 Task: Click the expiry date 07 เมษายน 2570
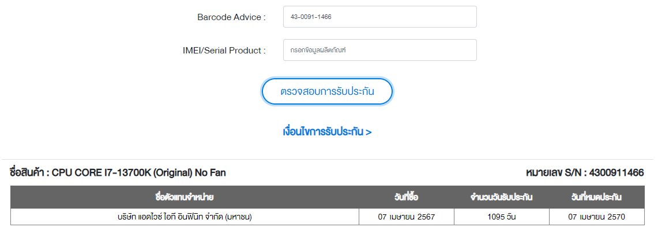(596, 217)
